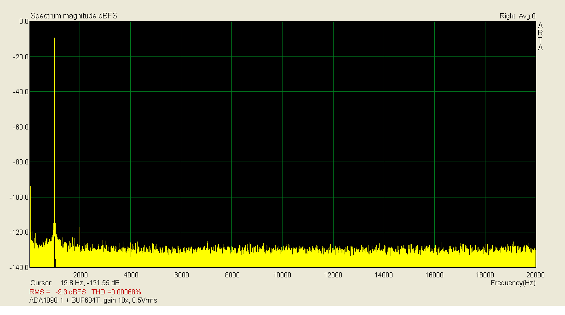This screenshot has height=315, width=565.
Task: Click the 4000 Hz x-axis label
Action: (x=131, y=275)
